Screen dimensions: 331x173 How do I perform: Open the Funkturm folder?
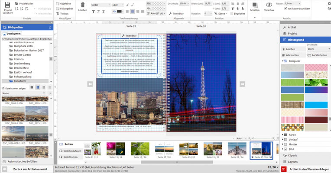(x=20, y=81)
